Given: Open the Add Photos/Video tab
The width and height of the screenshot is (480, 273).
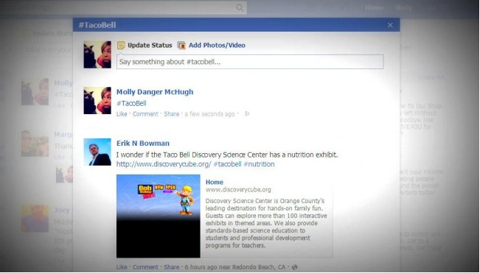Looking at the screenshot, I should click(217, 45).
